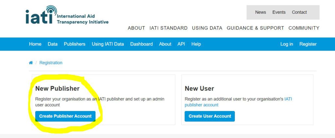
Task: Open Dashboard in blue navbar
Action: [x=141, y=44]
